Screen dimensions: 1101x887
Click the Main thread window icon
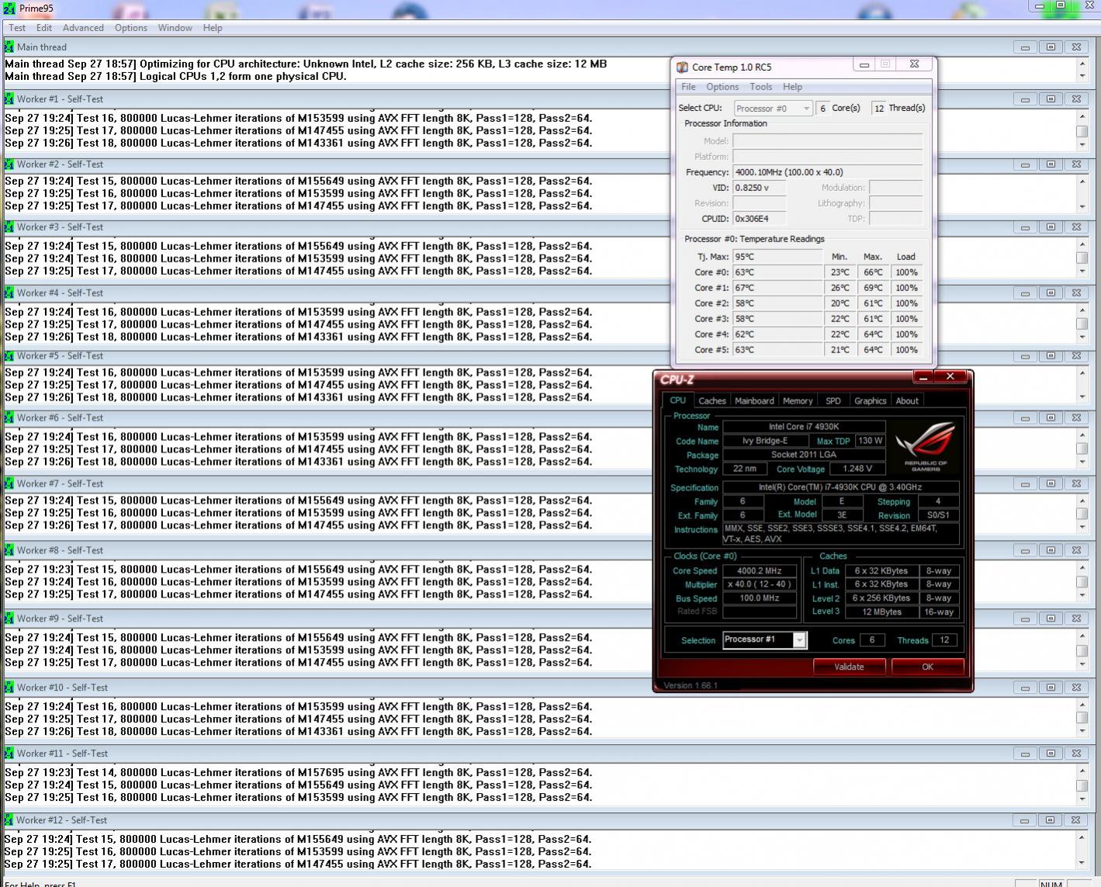tap(9, 47)
